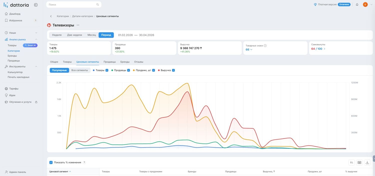Viewport: 375px width, 176px height.
Task: Go back using the breadcrumb arrow
Action: pos(51,16)
